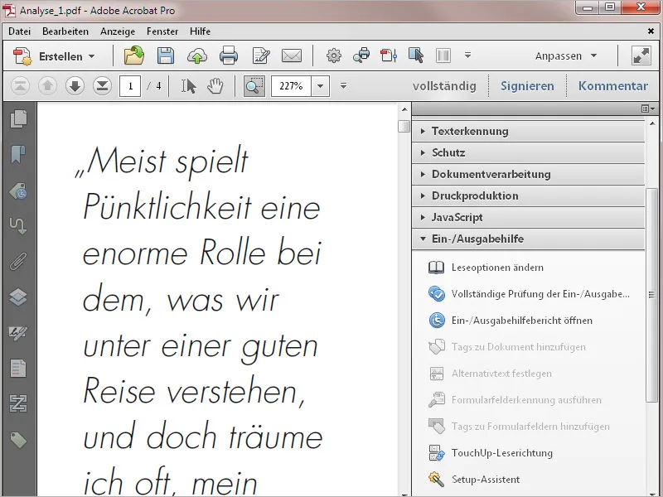
Task: Save the document with the floppy disk icon
Action: tap(165, 55)
